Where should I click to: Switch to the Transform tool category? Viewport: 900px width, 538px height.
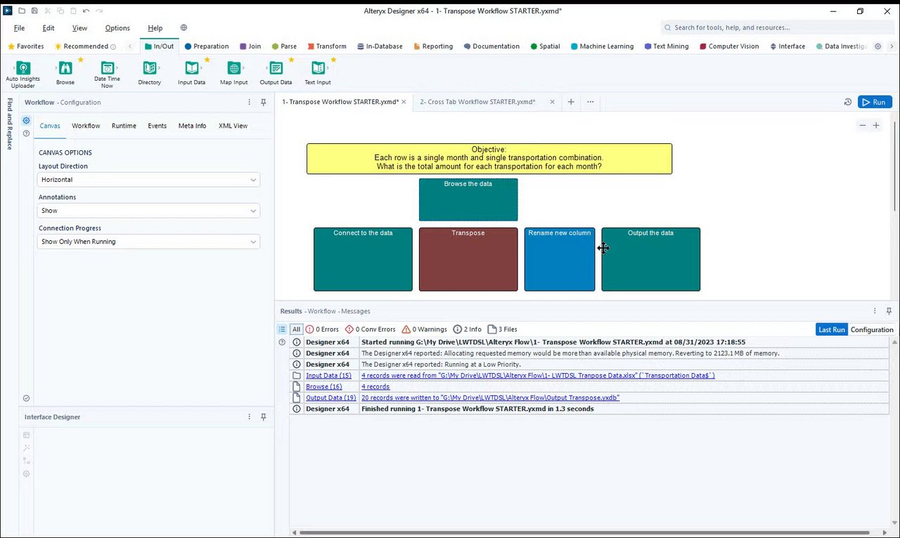[x=326, y=46]
